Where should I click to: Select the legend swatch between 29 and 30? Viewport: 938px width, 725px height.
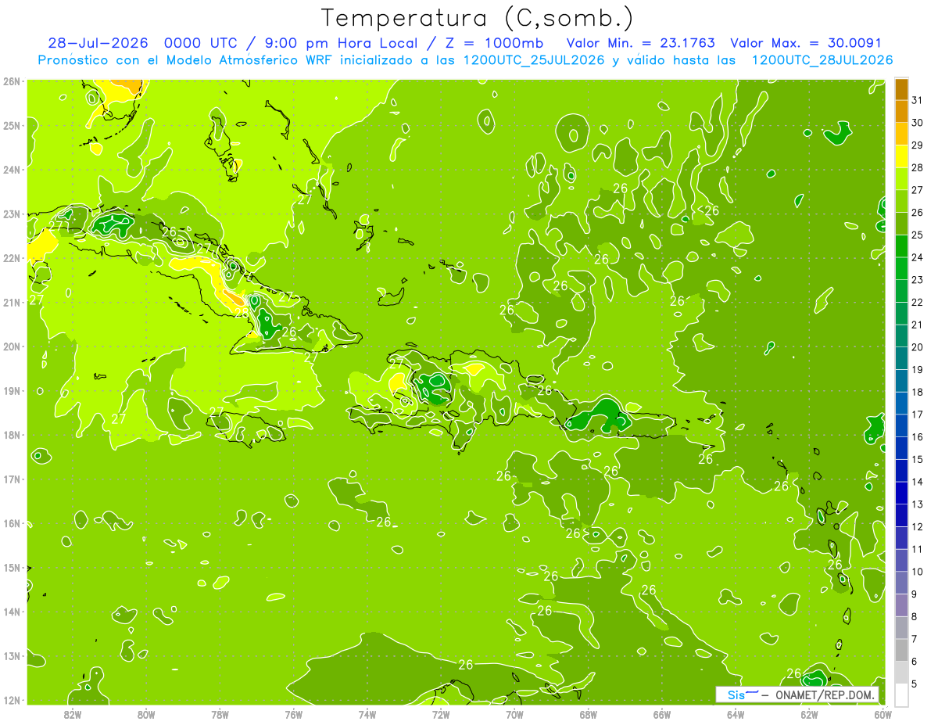click(x=902, y=134)
